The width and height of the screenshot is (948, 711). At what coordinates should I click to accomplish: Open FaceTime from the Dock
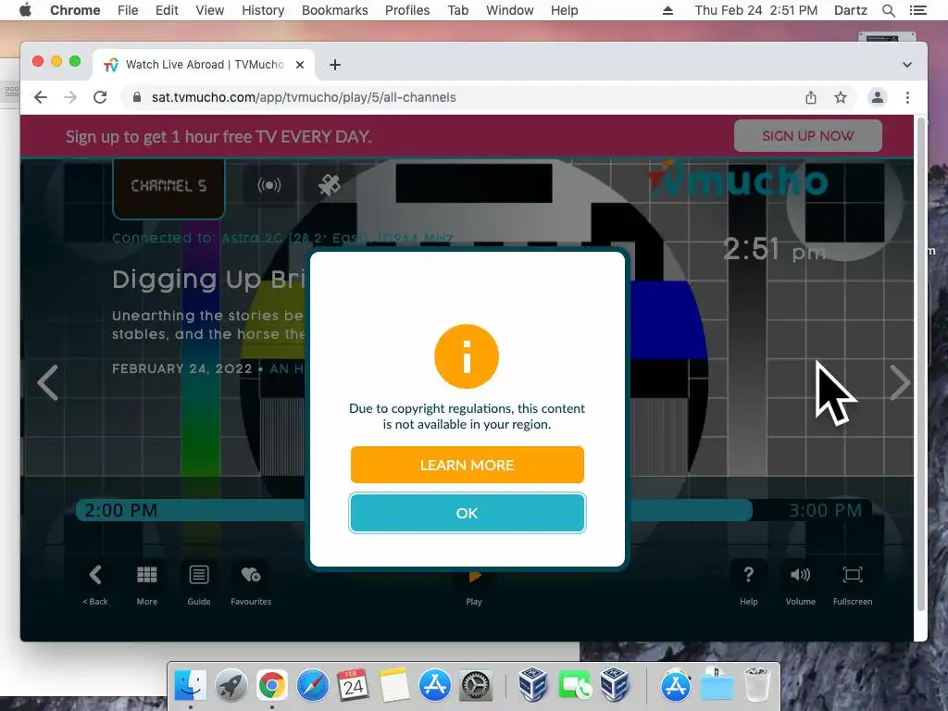[574, 686]
